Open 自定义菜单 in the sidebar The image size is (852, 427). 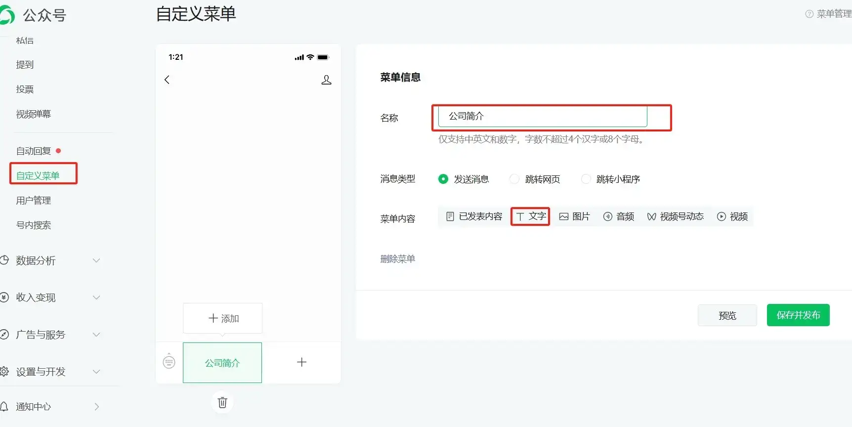[38, 176]
